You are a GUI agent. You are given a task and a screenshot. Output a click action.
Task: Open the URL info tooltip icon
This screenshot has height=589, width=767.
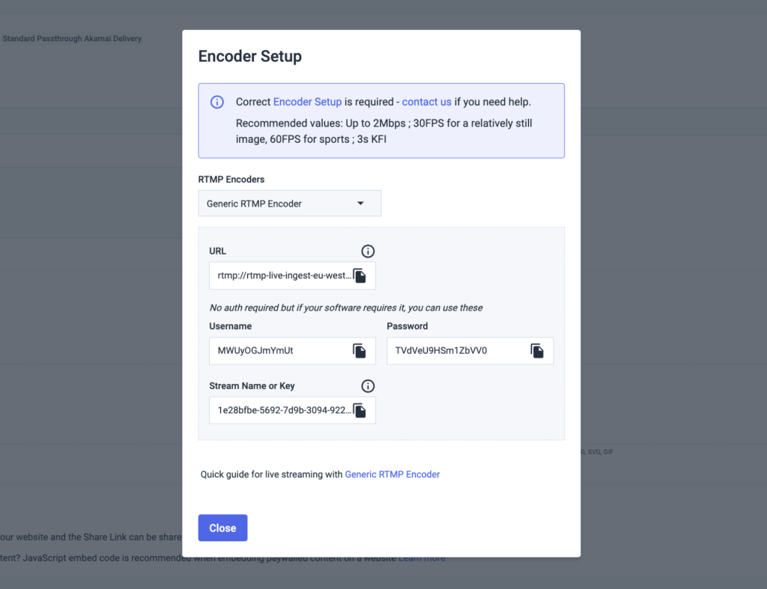[368, 251]
